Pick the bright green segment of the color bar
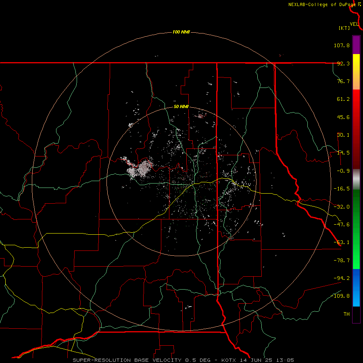 tap(356, 257)
